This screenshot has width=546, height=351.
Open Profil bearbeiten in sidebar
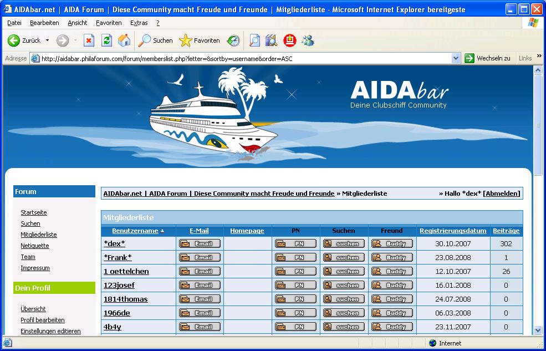click(x=43, y=320)
